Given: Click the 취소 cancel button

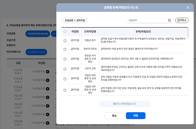Looking at the screenshot, I should coord(114,116).
